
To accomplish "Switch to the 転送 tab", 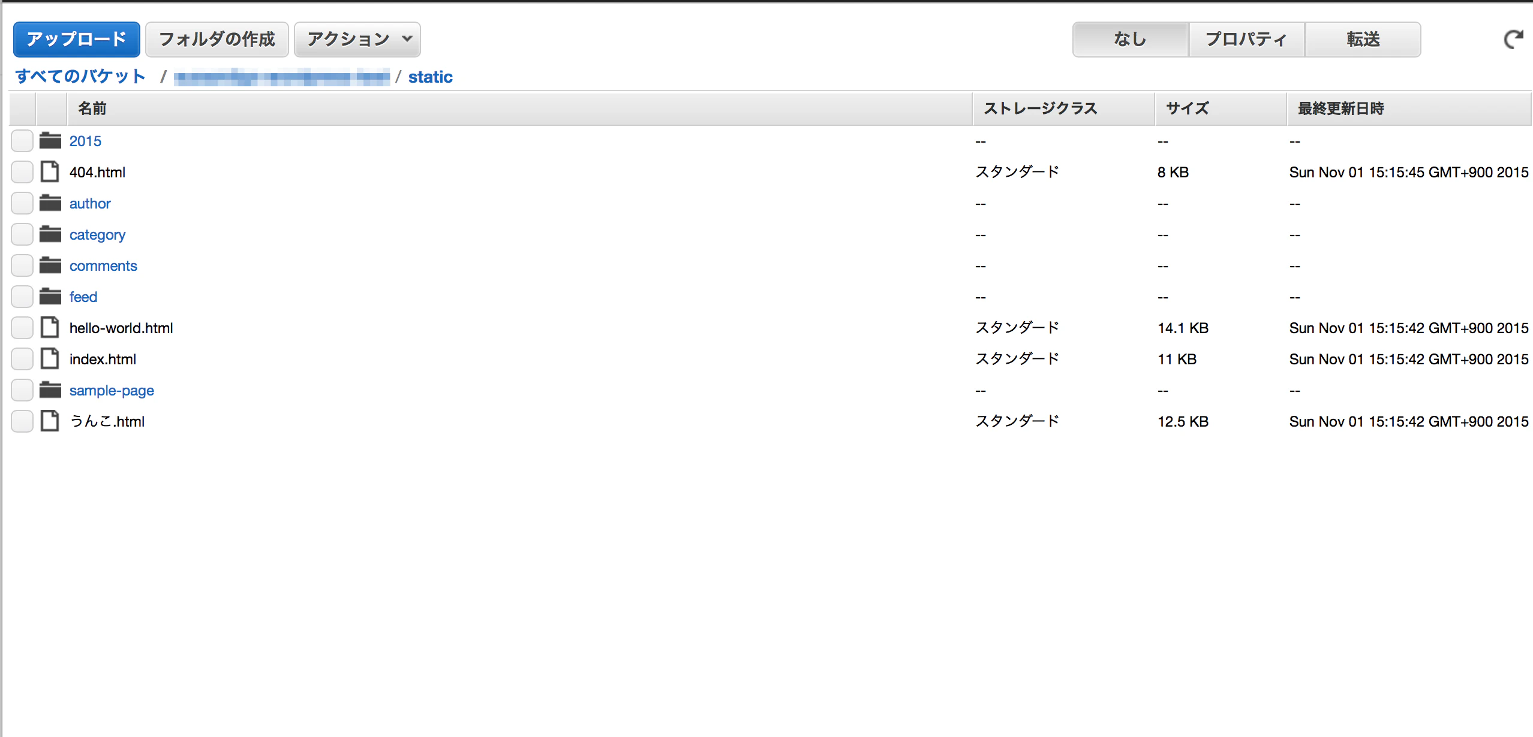I will tap(1363, 40).
